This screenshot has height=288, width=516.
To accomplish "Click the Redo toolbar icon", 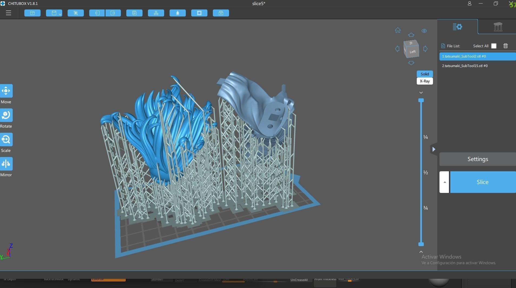I will tap(113, 13).
